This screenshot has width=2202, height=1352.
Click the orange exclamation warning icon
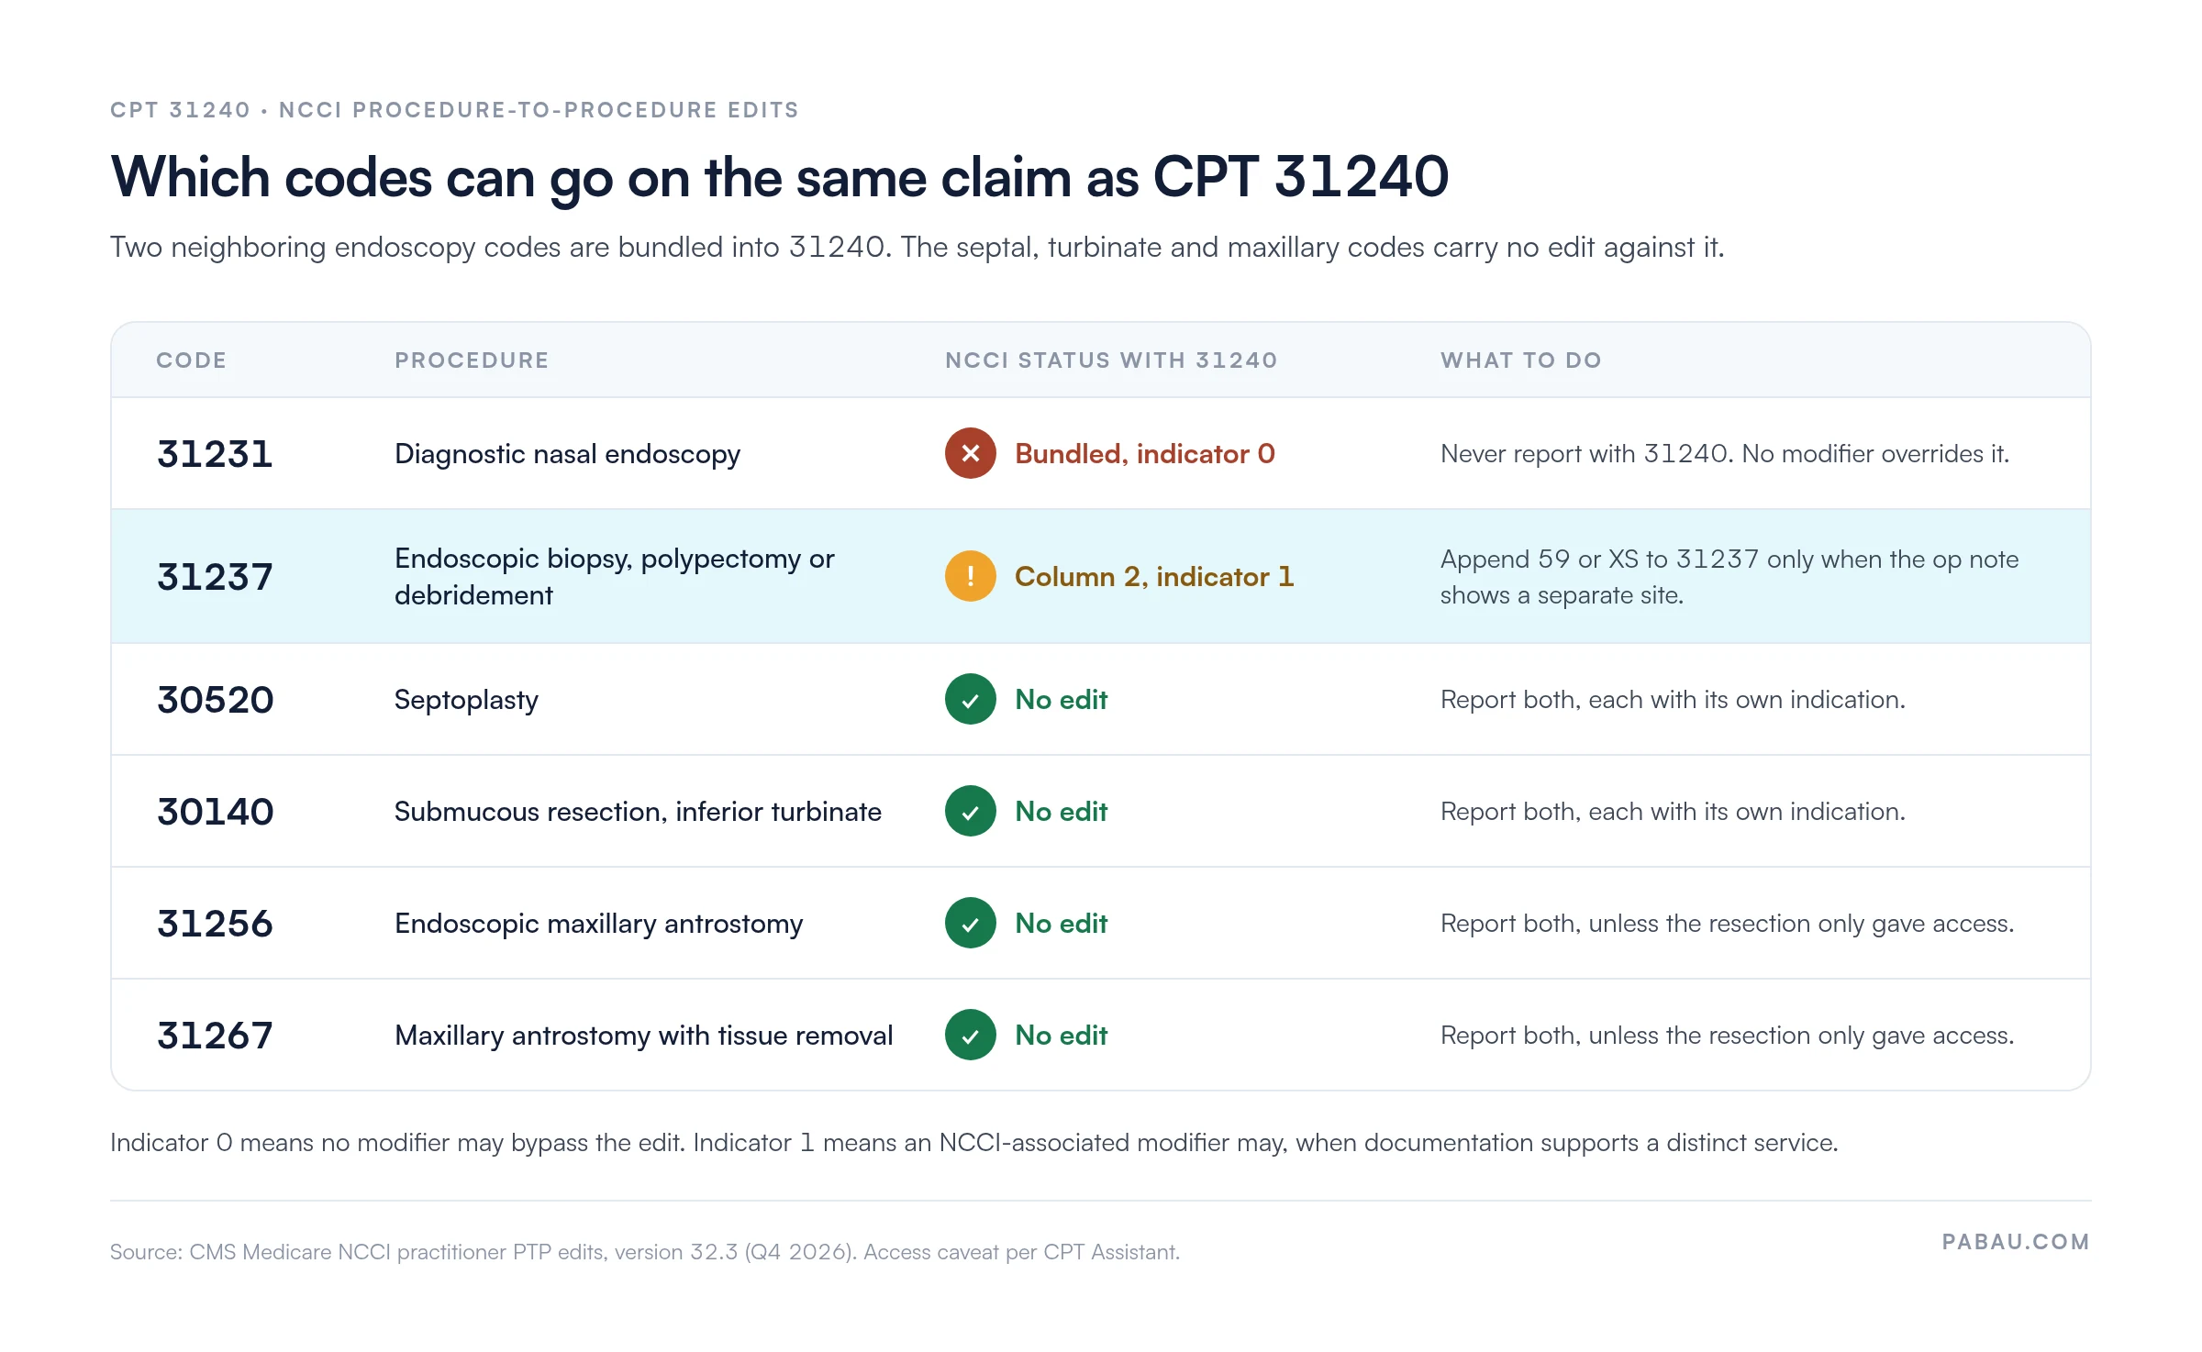970,576
